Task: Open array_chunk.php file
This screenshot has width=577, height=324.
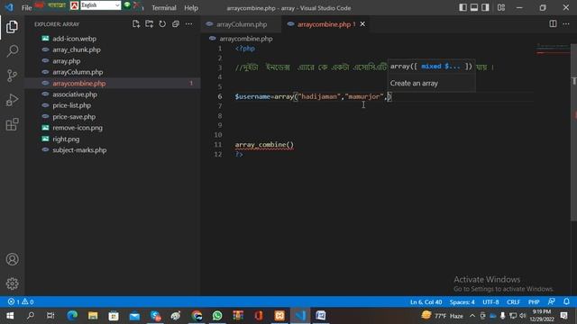Action: pyautogui.click(x=77, y=49)
